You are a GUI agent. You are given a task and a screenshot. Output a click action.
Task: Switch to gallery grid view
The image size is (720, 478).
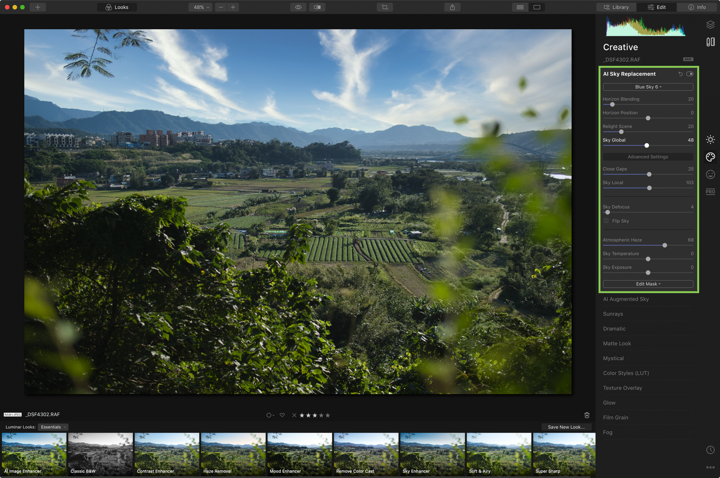tap(520, 7)
